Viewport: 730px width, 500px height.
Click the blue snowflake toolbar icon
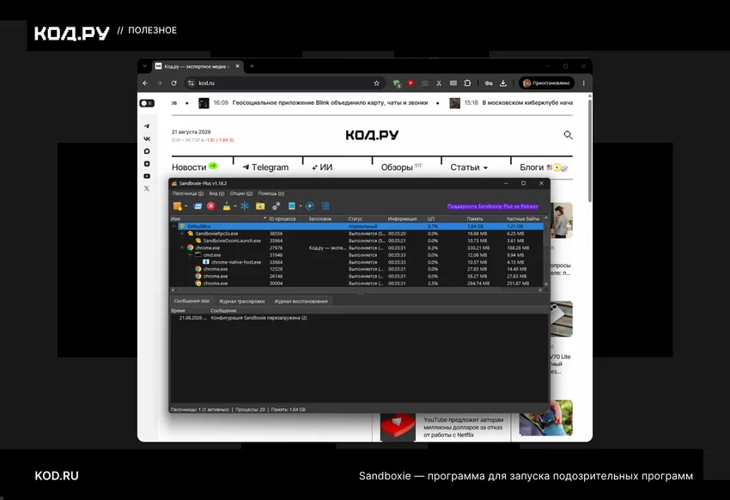click(245, 206)
